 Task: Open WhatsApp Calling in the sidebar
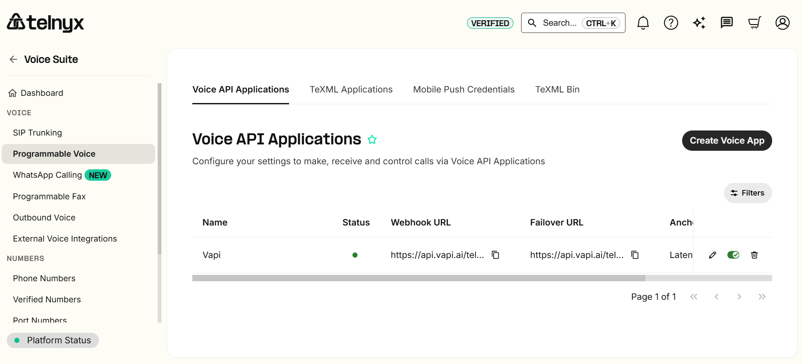(62, 175)
